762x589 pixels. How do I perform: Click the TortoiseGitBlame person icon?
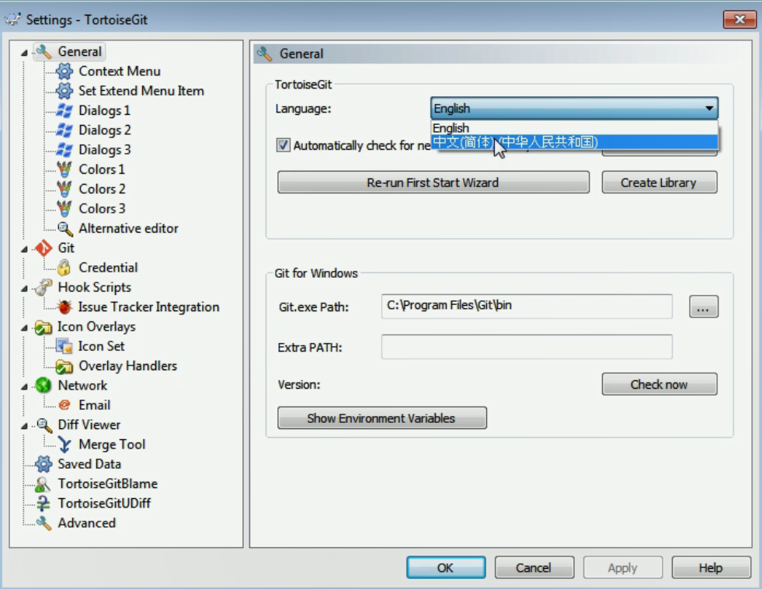click(x=43, y=483)
